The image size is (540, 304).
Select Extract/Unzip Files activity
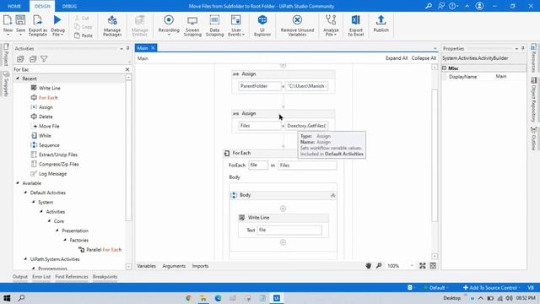point(58,155)
